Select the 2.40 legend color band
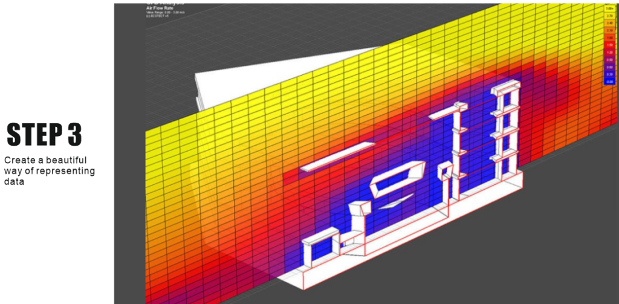The height and width of the screenshot is (304, 619). click(609, 24)
